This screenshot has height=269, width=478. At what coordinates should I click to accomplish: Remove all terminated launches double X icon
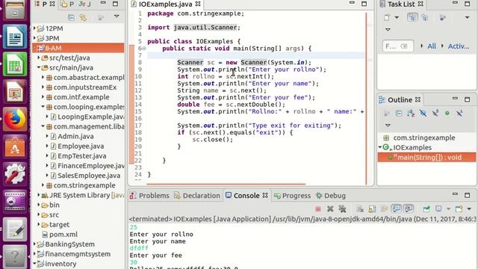pyautogui.click(x=342, y=209)
